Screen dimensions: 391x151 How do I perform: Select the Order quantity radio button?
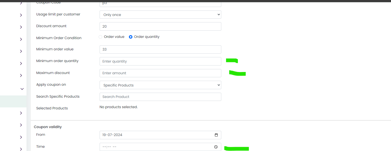click(x=131, y=37)
